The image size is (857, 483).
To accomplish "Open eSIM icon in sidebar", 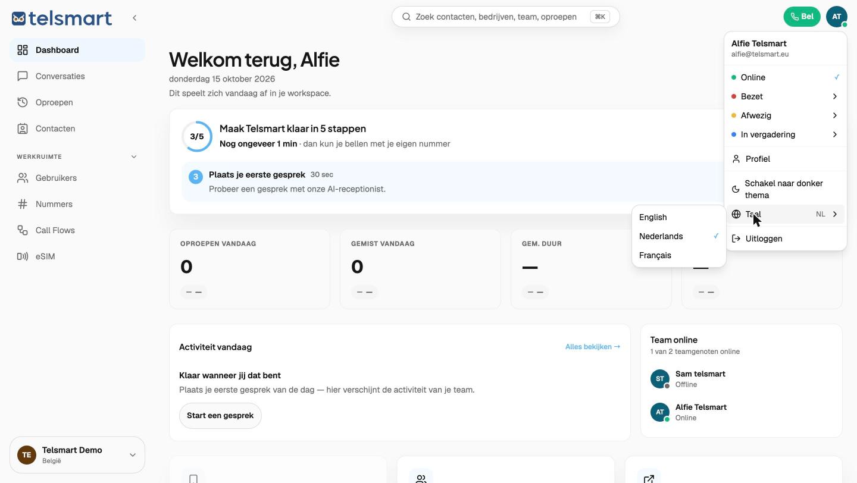I will pos(23,256).
